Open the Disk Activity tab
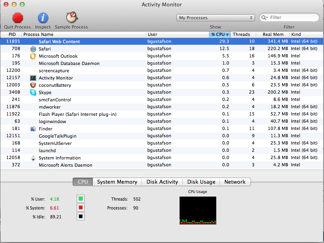 [x=162, y=182]
